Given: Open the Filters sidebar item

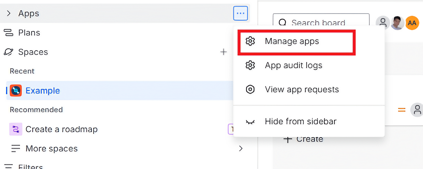Looking at the screenshot, I should click(x=30, y=166).
